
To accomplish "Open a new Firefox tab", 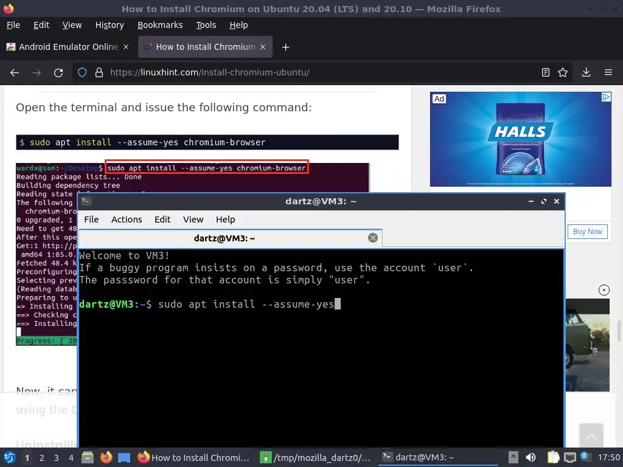I will [x=285, y=47].
